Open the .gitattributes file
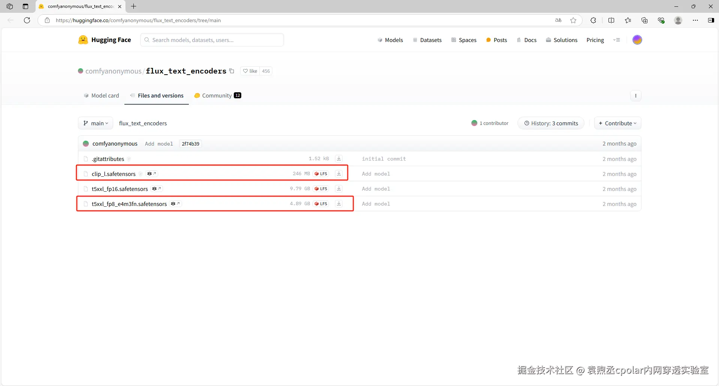Viewport: 719px width, 386px height. pyautogui.click(x=108, y=159)
